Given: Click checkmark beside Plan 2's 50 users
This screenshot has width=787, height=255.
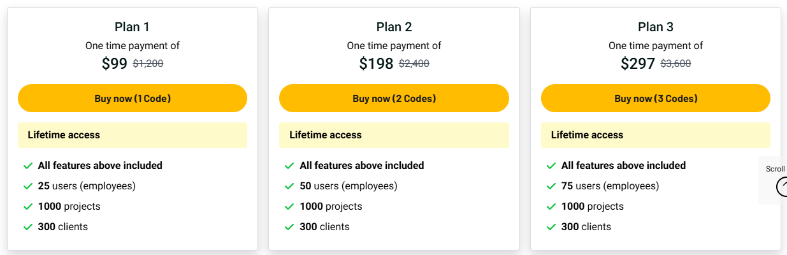Looking at the screenshot, I should click(289, 186).
